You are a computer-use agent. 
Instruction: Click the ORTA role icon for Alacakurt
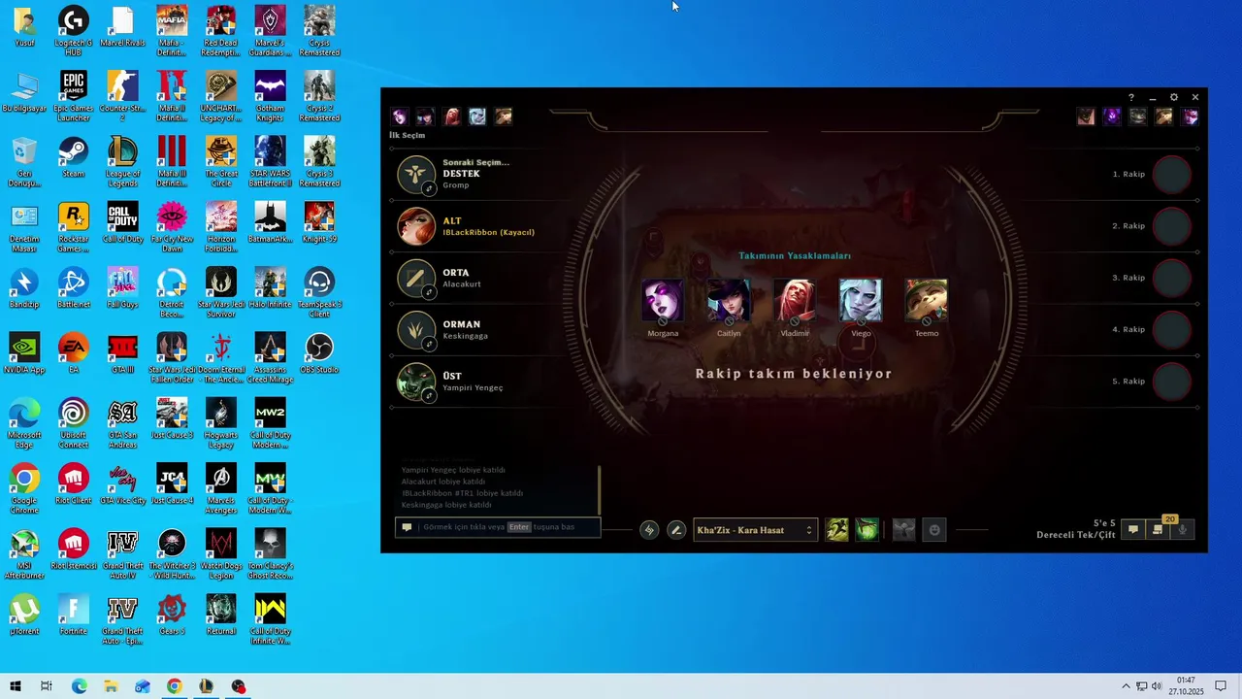coord(416,278)
